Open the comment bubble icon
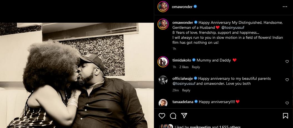The height and width of the screenshot is (128, 293). (173, 116)
